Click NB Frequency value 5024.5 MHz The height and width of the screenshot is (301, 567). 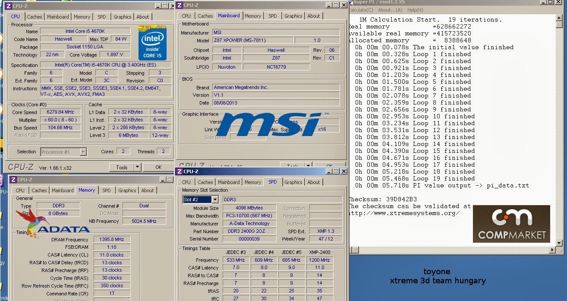(144, 221)
